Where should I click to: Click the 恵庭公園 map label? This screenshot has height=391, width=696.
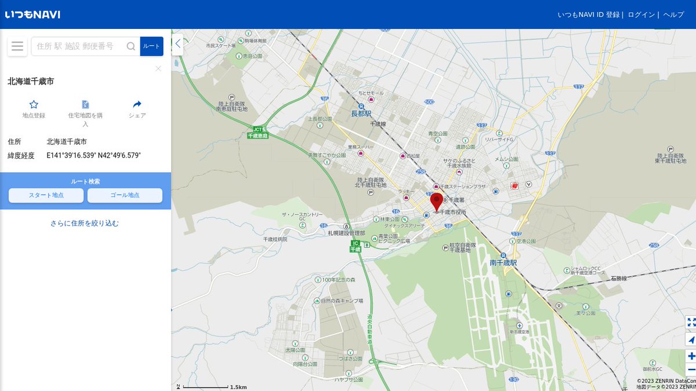click(253, 56)
